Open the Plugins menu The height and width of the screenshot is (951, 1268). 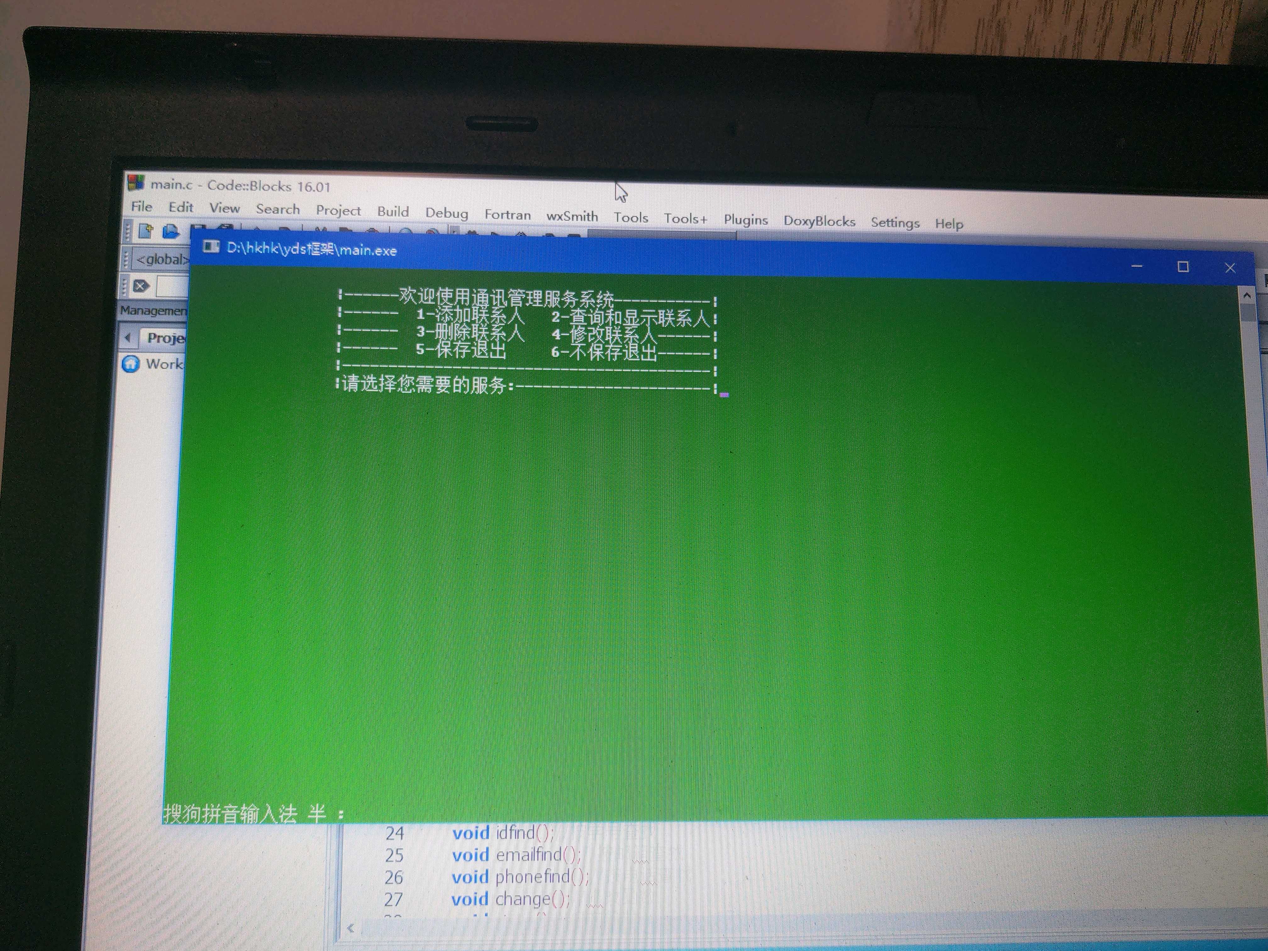click(746, 220)
